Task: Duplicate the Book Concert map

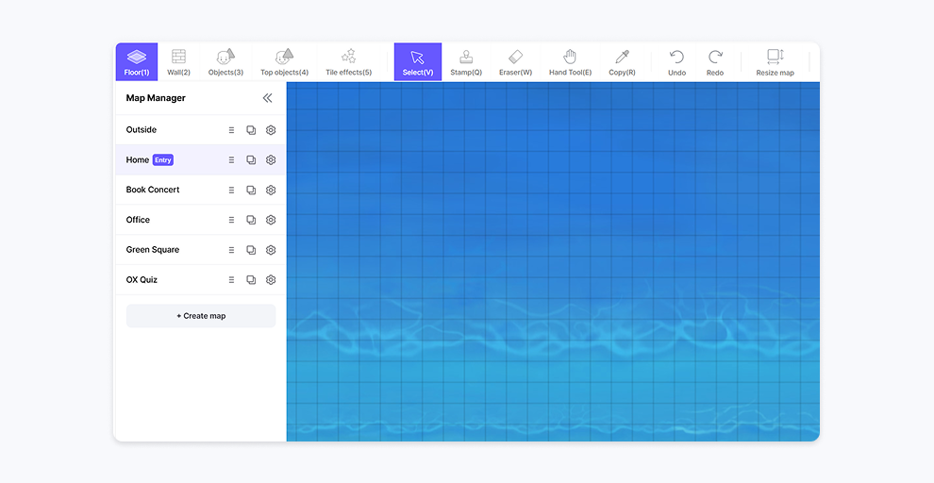Action: (251, 190)
